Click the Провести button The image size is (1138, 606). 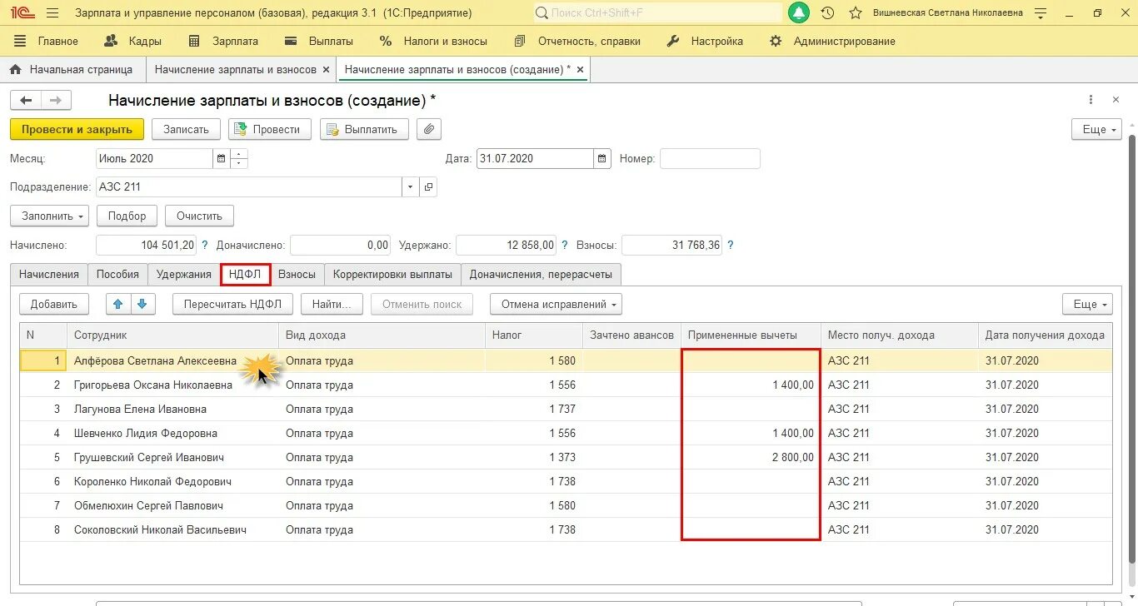269,129
